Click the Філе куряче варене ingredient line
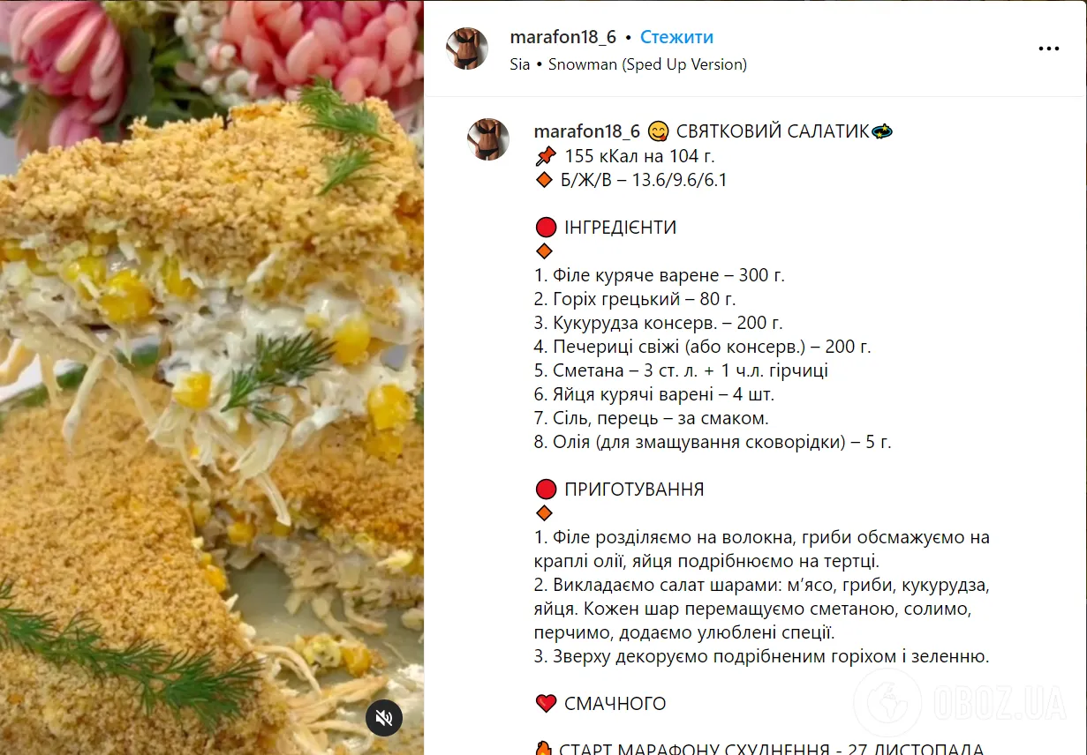 coord(659,275)
